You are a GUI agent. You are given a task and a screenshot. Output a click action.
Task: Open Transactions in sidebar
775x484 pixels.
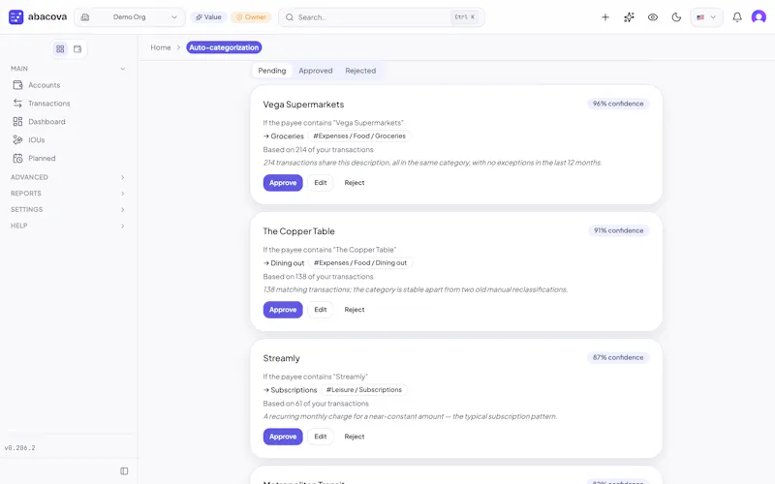[x=68, y=104]
